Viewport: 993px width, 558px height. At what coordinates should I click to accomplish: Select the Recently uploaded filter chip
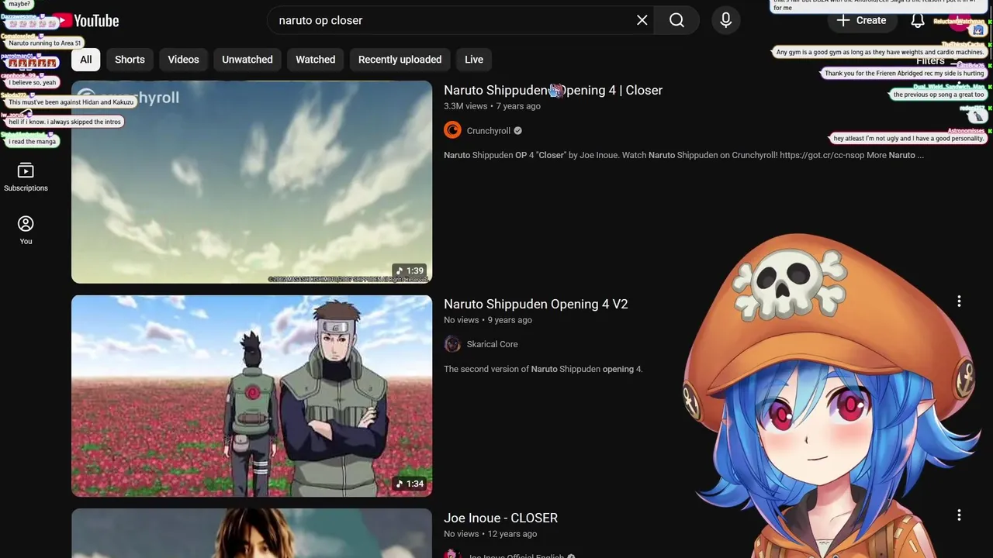coord(400,60)
